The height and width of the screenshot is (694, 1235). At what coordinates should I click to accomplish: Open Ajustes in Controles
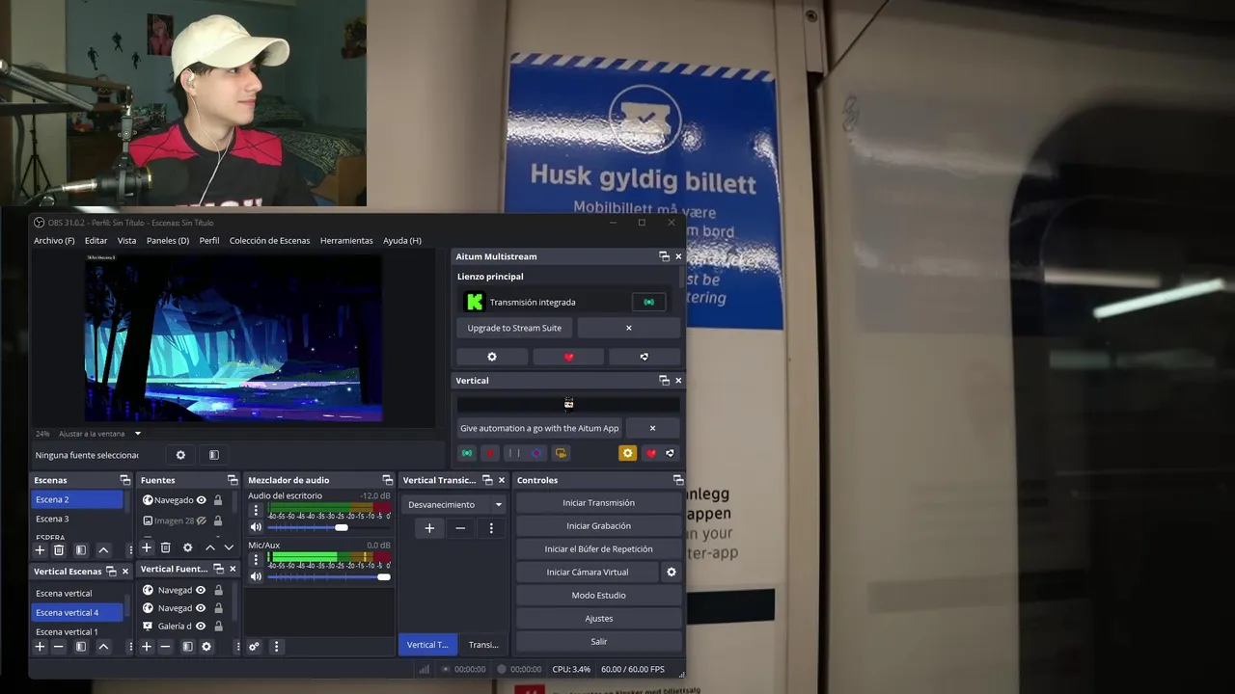[598, 618]
